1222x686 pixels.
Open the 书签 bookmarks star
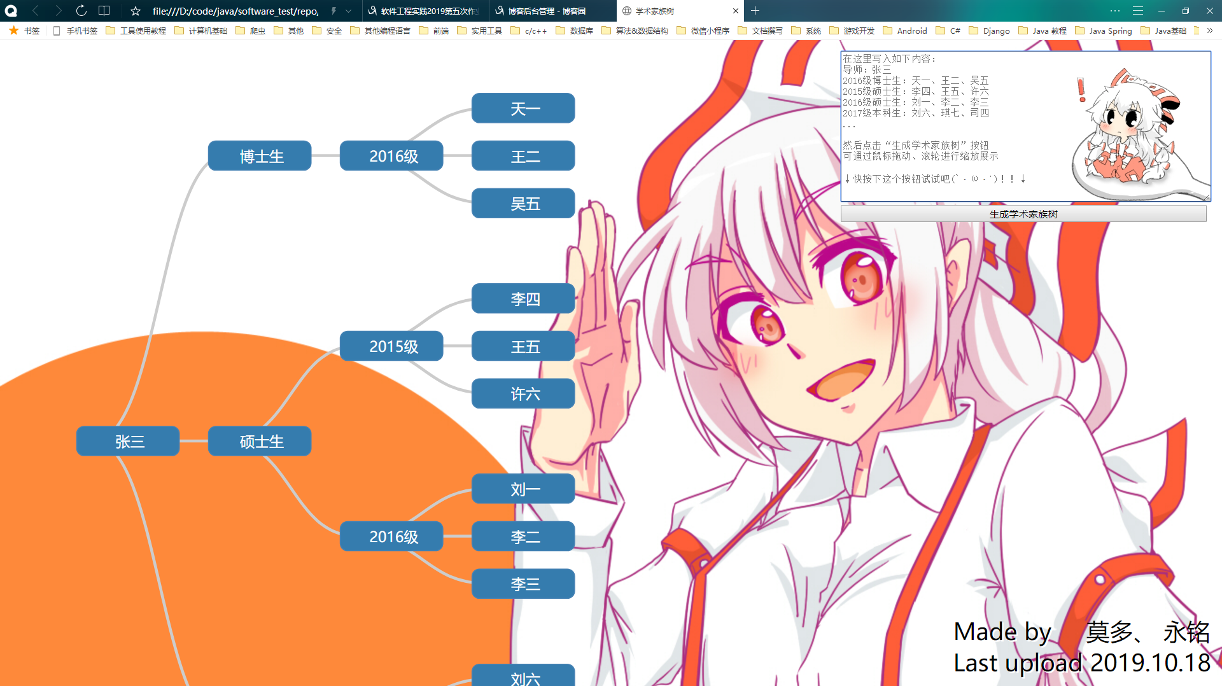tap(24, 31)
